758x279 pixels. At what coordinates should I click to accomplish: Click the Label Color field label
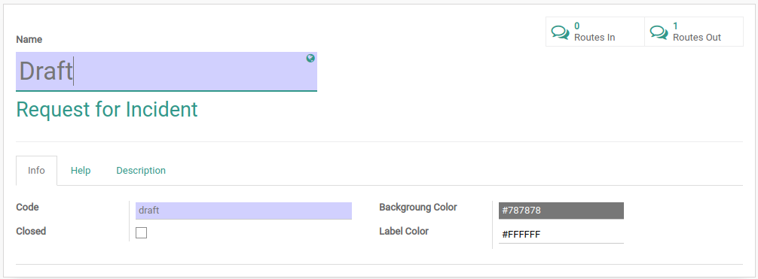coord(404,231)
